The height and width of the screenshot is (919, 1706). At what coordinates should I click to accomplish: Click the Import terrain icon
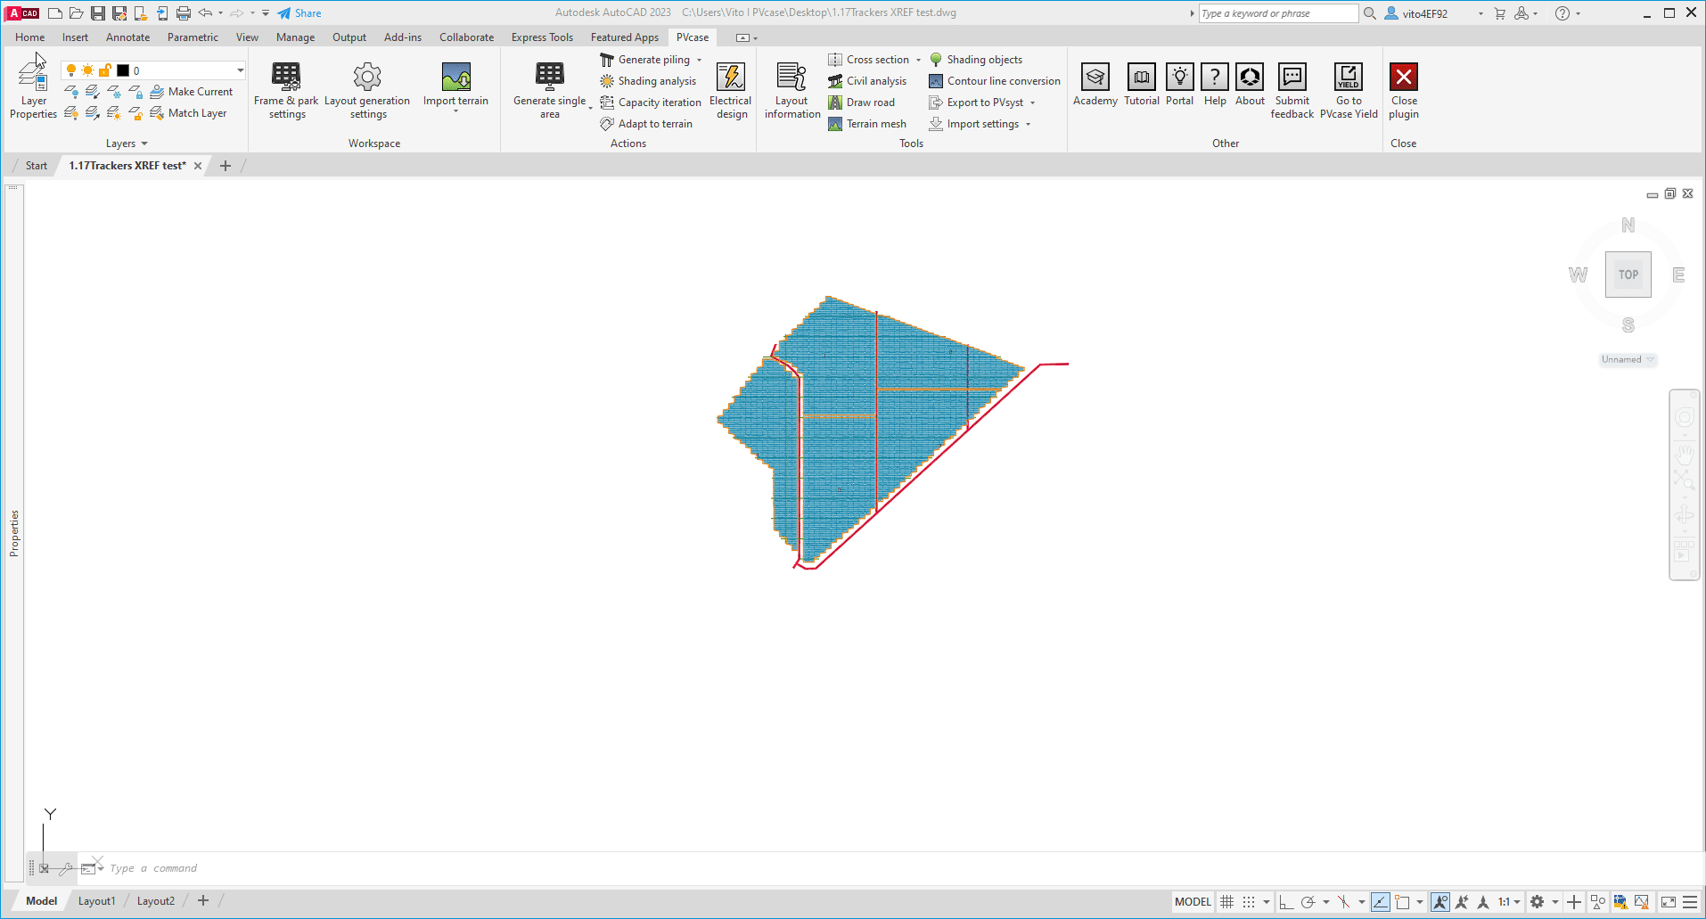[455, 78]
